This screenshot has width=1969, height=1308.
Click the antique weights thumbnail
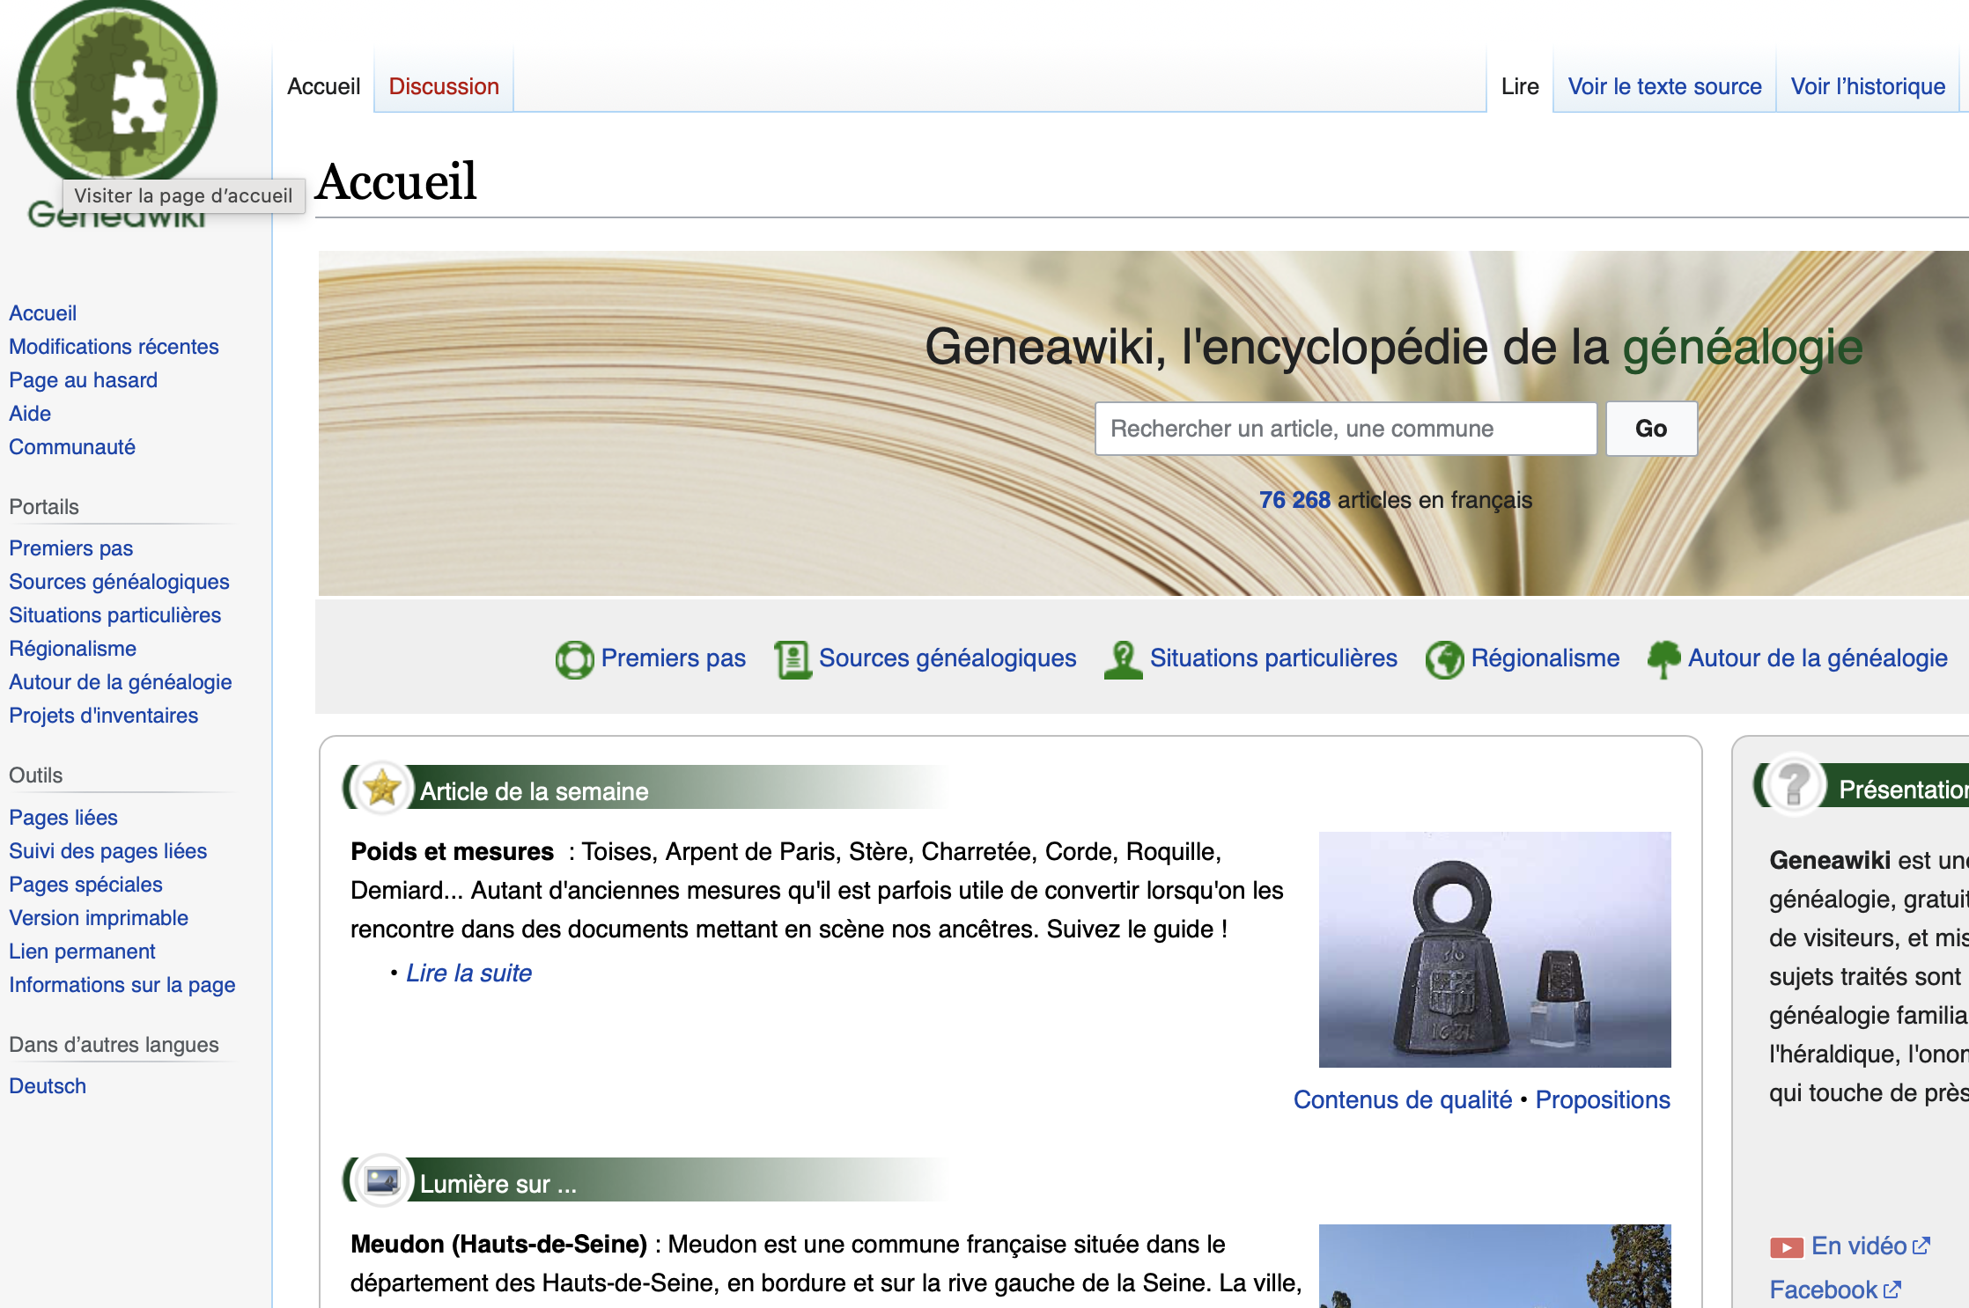click(1494, 950)
